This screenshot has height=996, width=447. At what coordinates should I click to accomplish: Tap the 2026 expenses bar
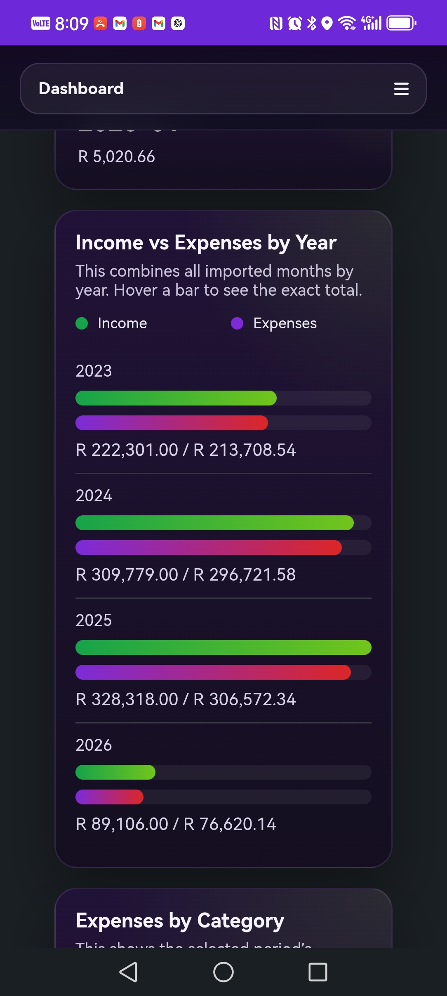tap(109, 798)
